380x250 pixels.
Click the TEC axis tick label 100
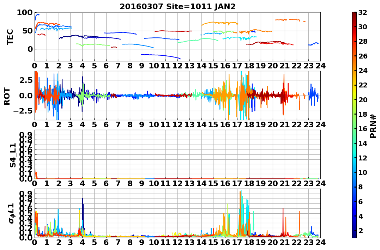click(x=25, y=12)
